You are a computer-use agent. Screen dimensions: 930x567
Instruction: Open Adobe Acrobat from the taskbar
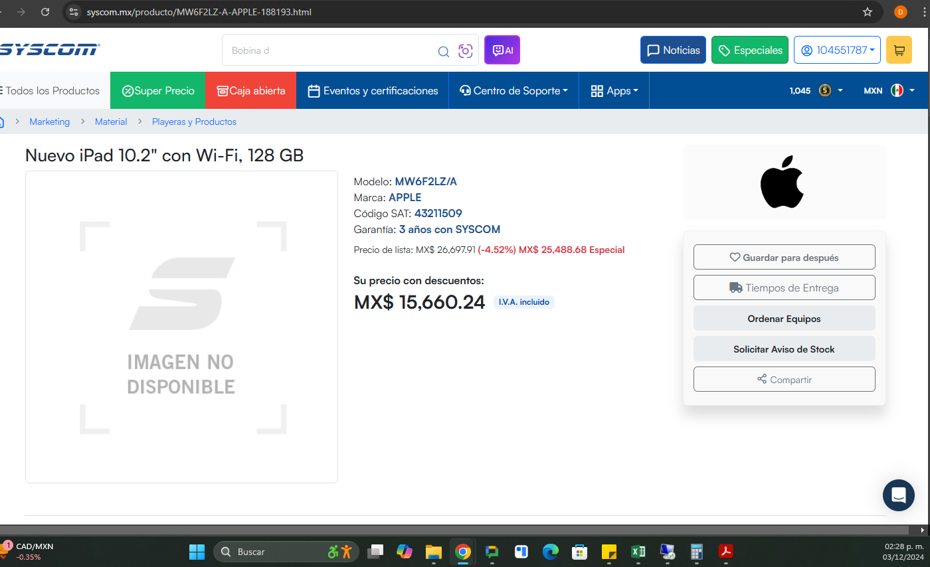pyautogui.click(x=726, y=552)
